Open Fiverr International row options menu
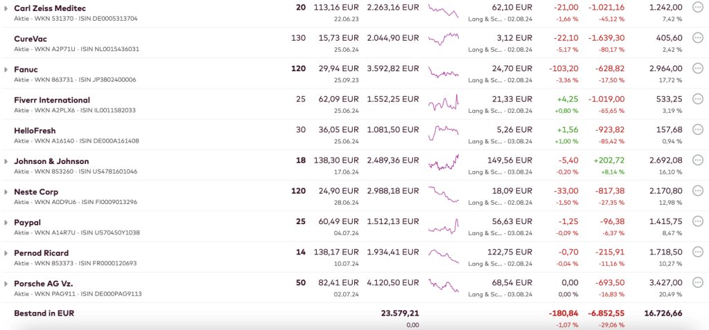Image resolution: width=709 pixels, height=330 pixels. 697,99
